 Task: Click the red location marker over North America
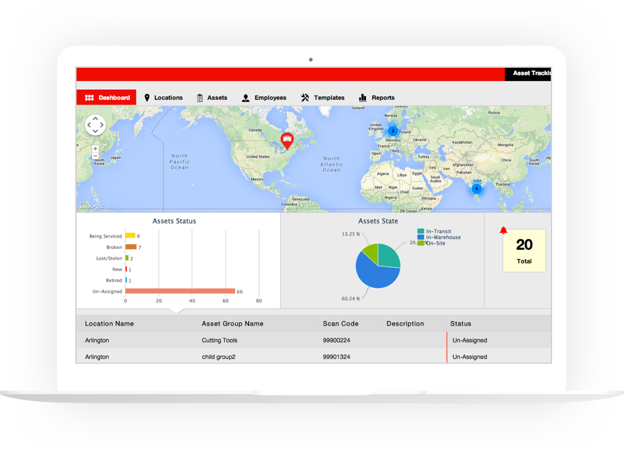click(287, 140)
